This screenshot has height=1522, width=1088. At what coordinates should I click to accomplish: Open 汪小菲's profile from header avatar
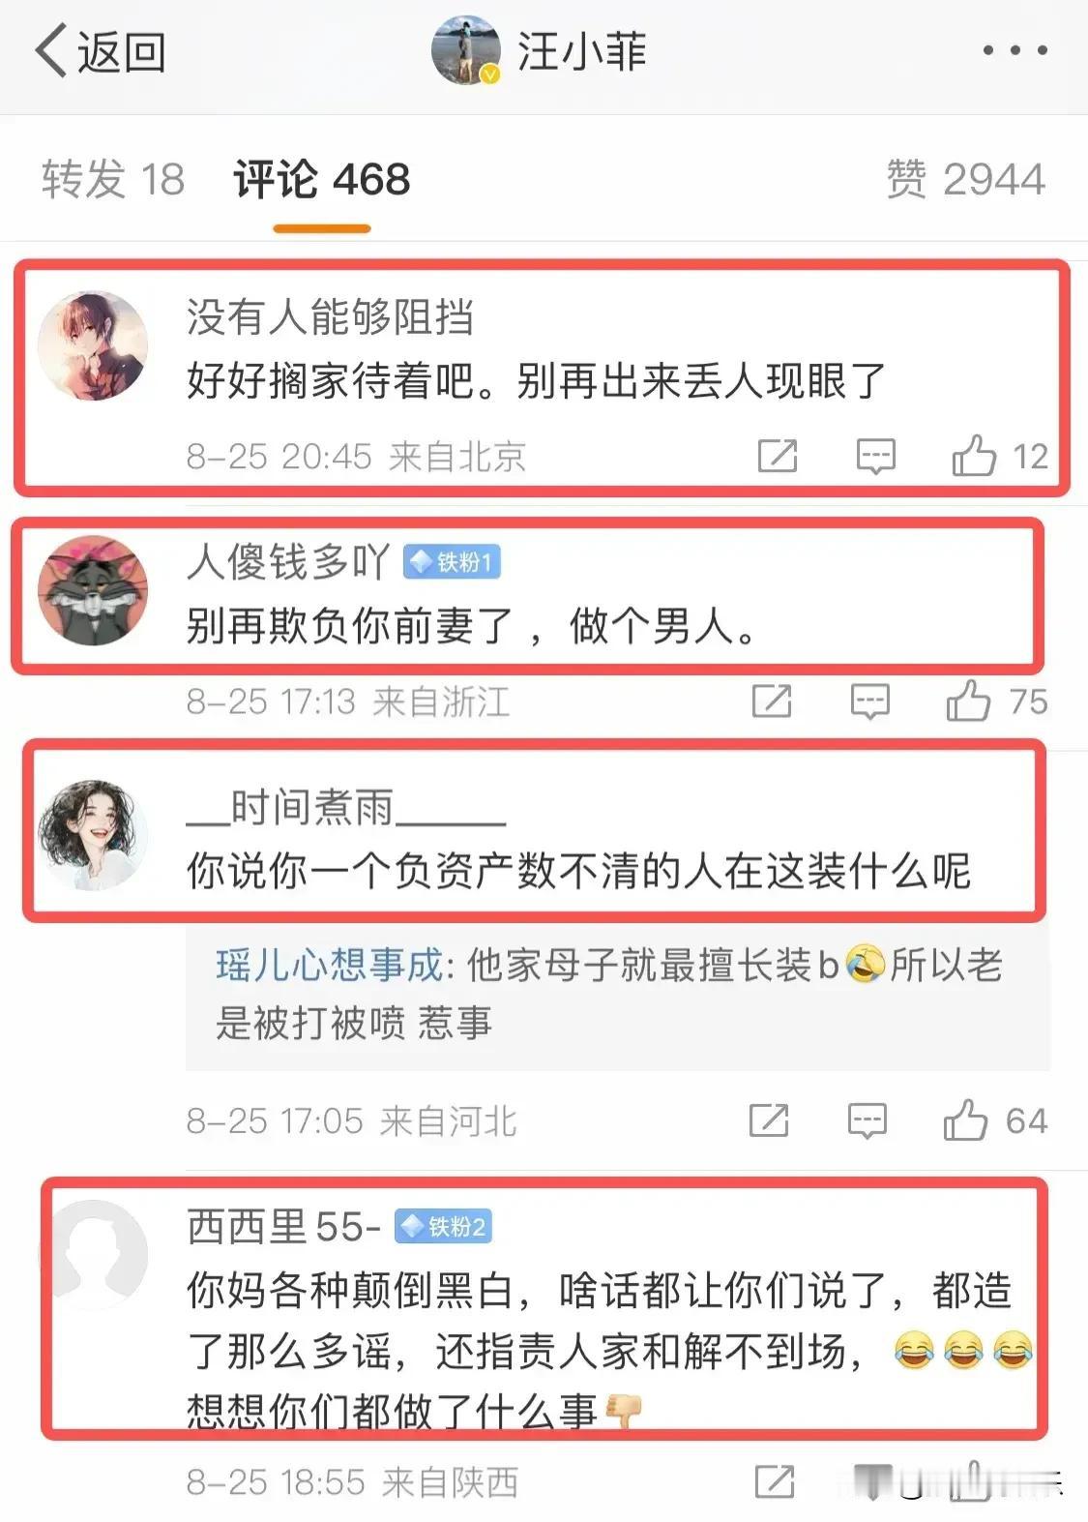[x=466, y=50]
